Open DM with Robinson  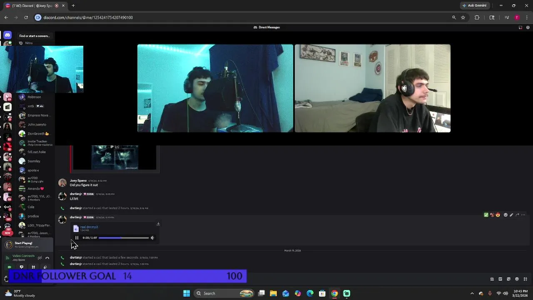(x=35, y=97)
